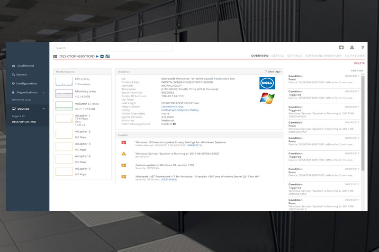Open Configuration in the sidebar

coord(27,83)
